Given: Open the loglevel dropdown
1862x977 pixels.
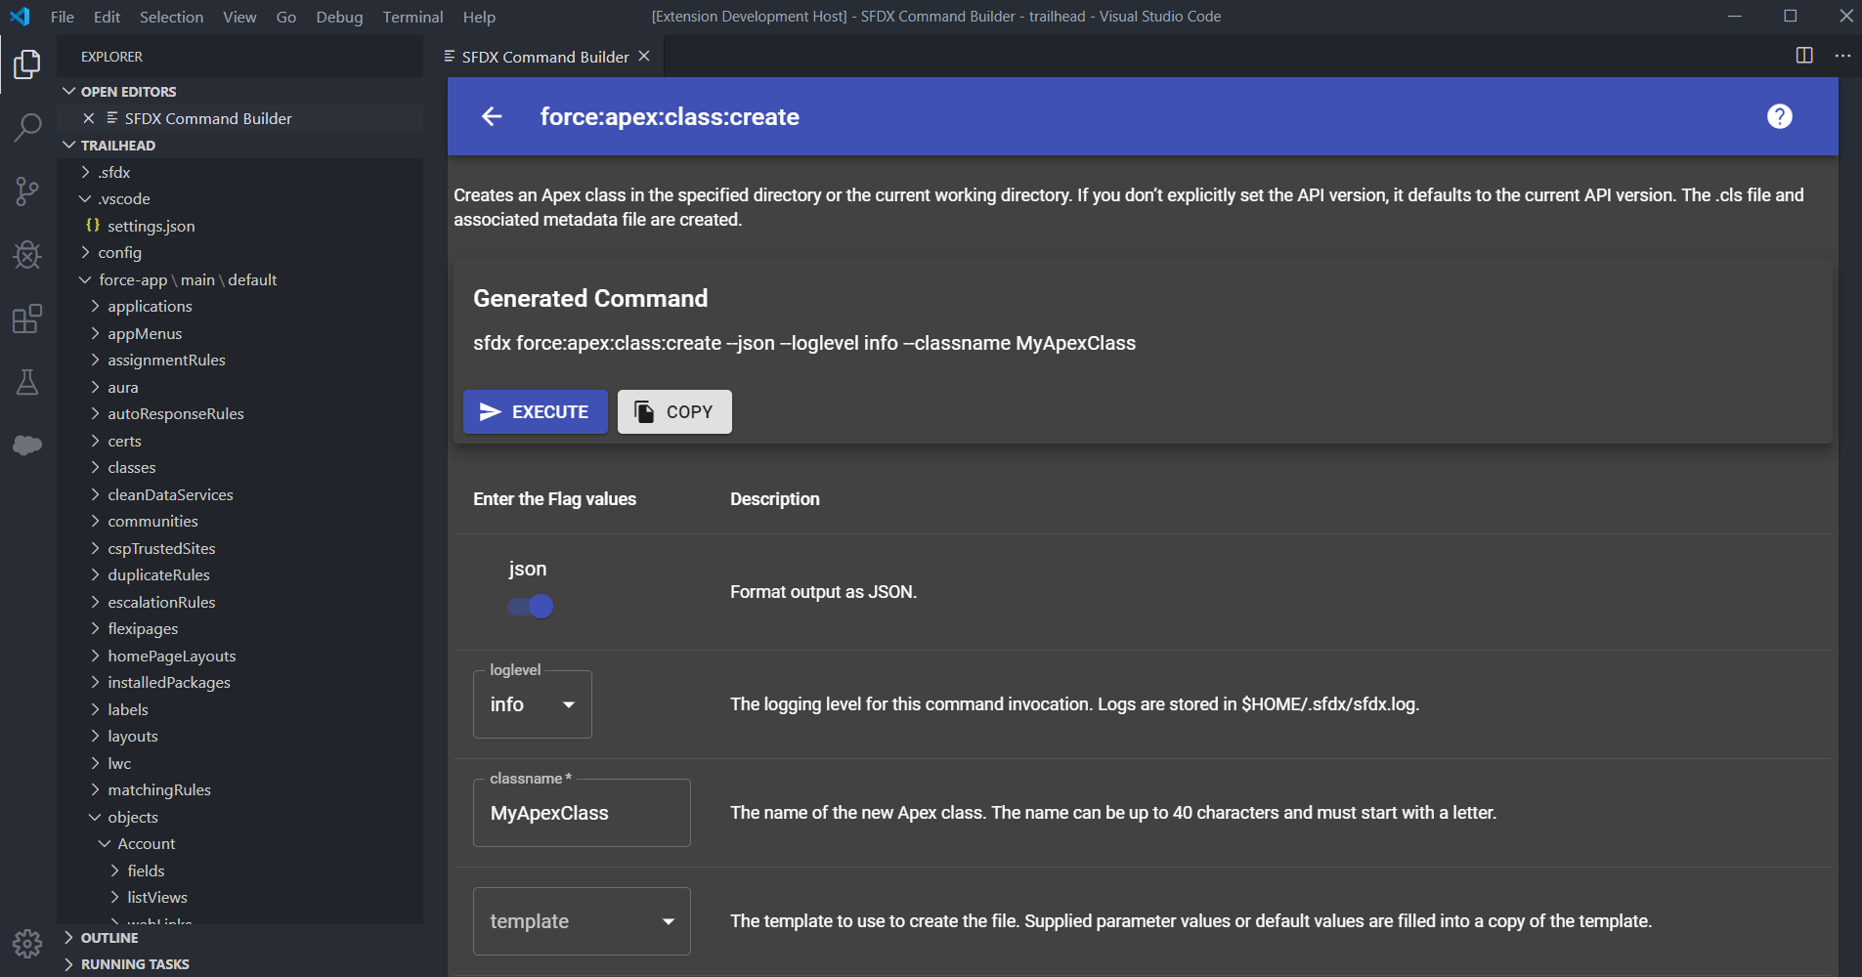Looking at the screenshot, I should (533, 704).
